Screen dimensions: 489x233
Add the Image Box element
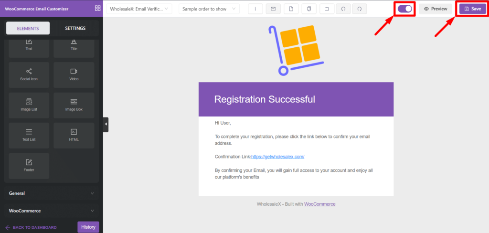tap(74, 106)
